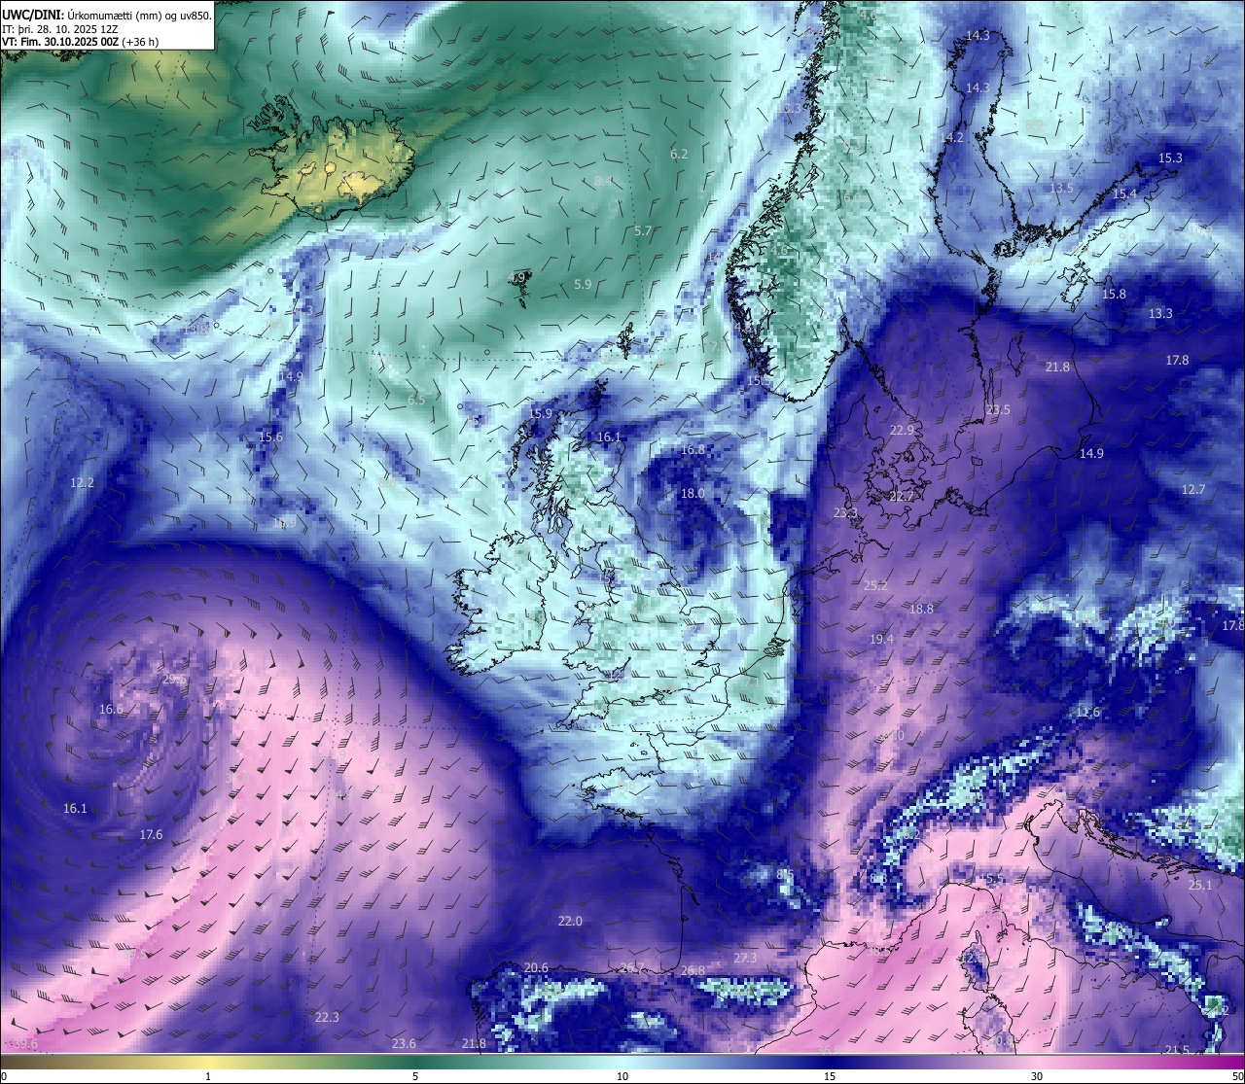Click the 16.8 value label
Screen dimensions: 1245x1084
click(693, 450)
